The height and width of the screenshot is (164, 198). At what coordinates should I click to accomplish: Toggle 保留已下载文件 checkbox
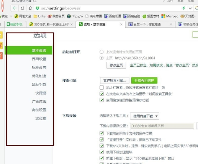(x=101, y=140)
